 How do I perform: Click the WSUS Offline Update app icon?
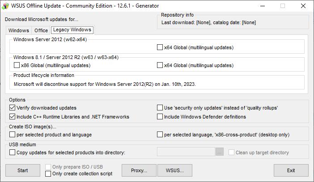5,6
